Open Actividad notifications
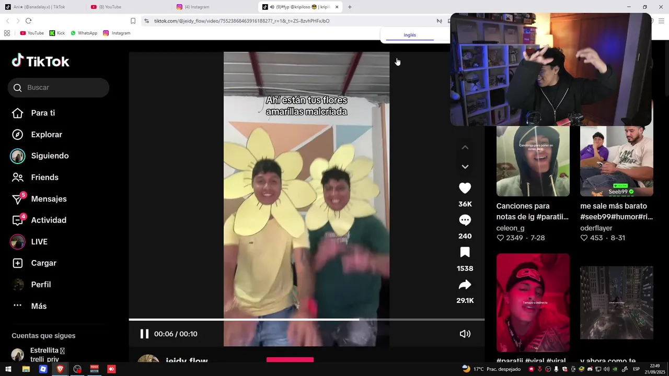The height and width of the screenshot is (376, 669). [49, 220]
